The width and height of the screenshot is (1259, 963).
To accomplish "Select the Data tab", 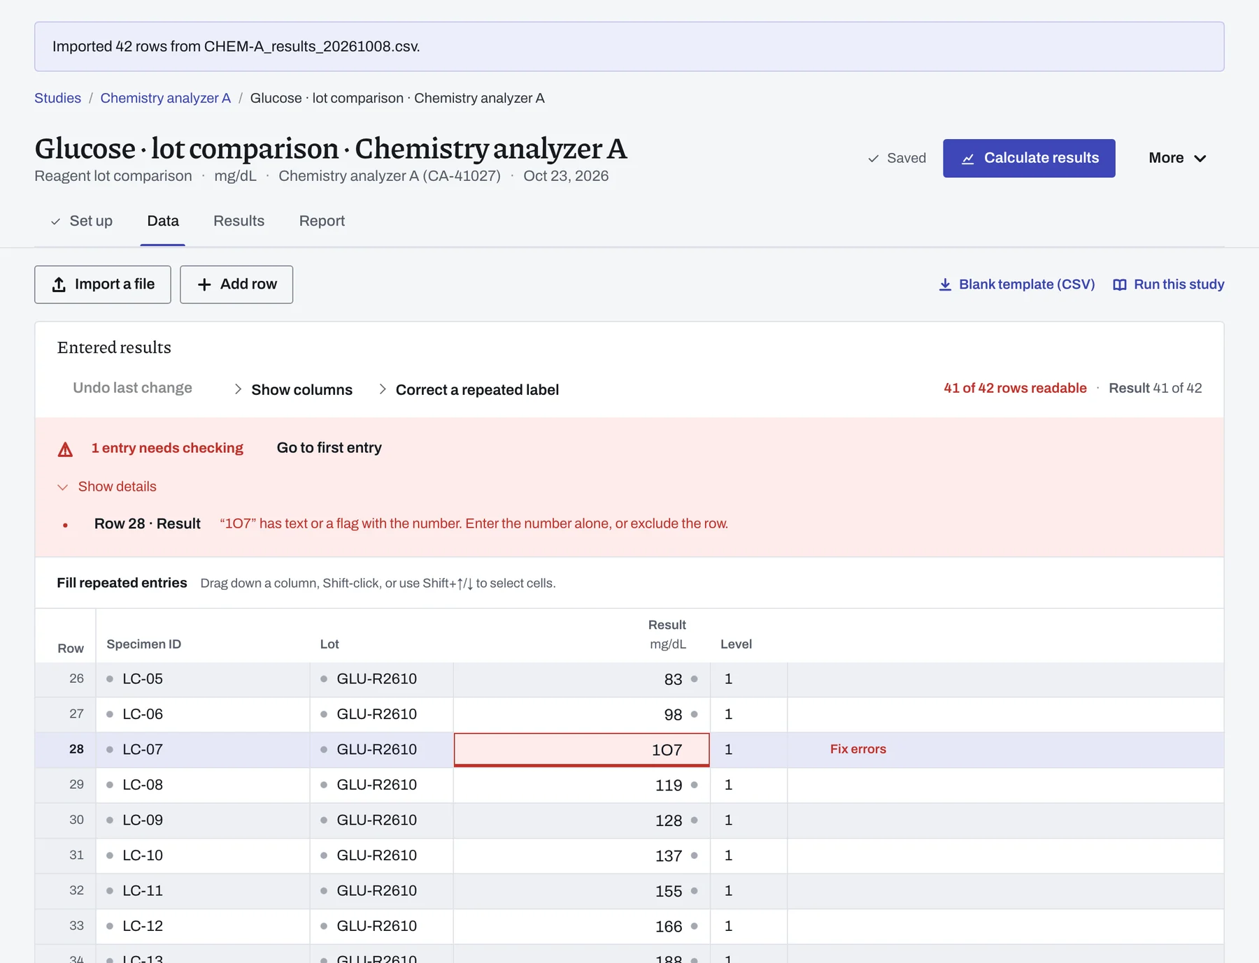I will click(163, 221).
